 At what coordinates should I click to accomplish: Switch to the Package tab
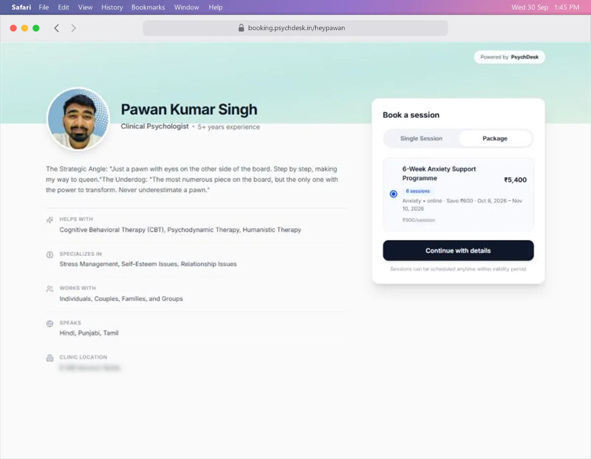[495, 138]
